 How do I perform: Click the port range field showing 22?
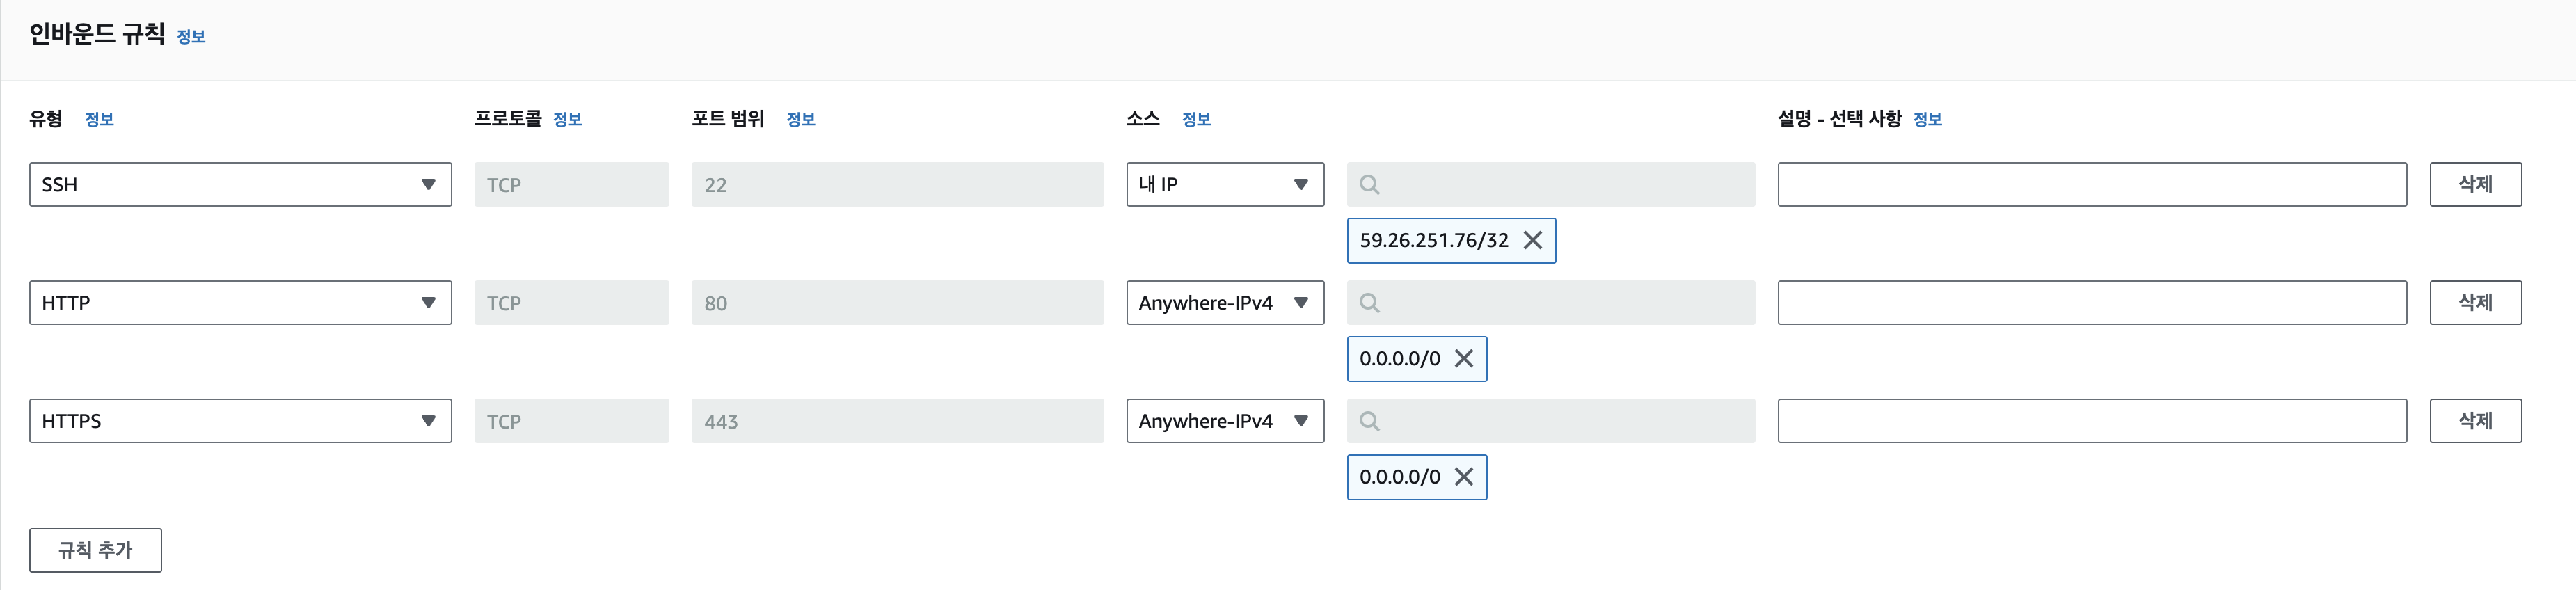point(897,184)
